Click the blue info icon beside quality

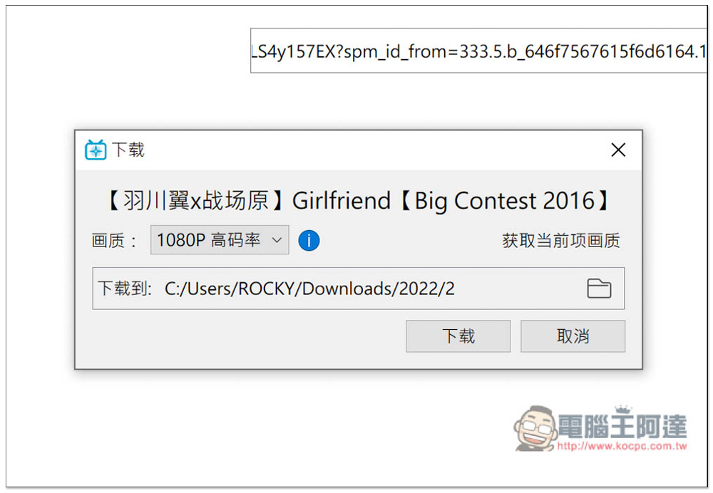click(x=309, y=240)
